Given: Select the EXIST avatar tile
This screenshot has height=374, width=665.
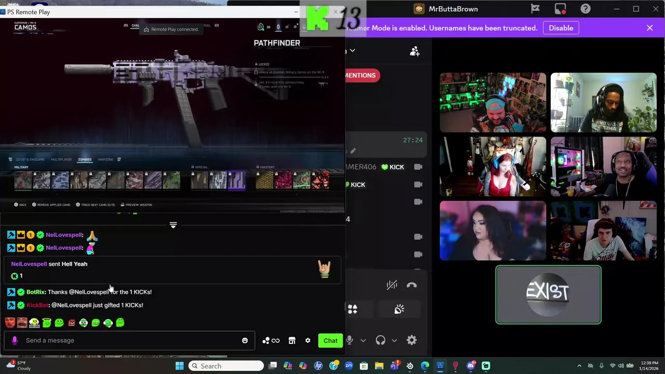Looking at the screenshot, I should (x=548, y=295).
